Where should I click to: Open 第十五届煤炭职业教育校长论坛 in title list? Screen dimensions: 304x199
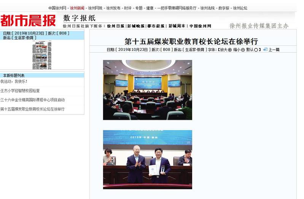pyautogui.click(x=33, y=109)
